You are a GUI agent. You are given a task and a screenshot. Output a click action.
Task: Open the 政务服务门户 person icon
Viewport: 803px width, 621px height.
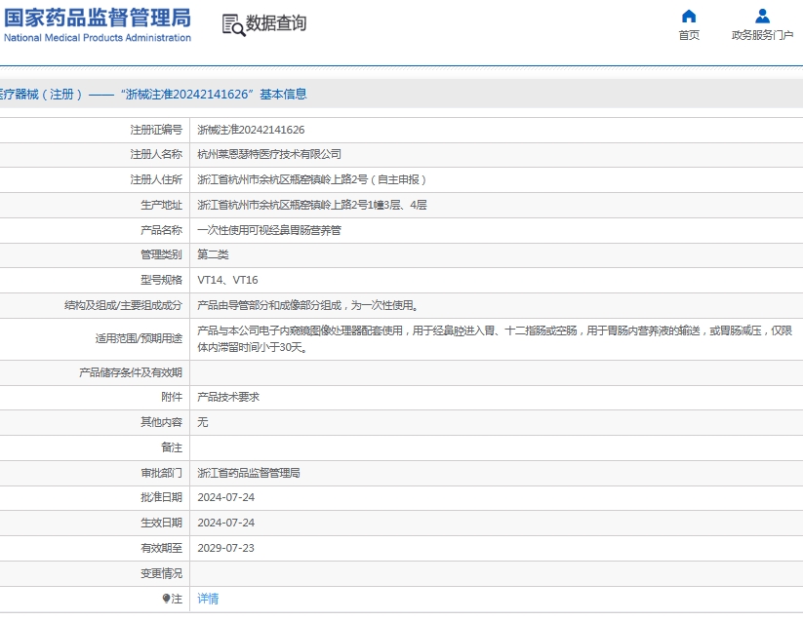coord(763,17)
